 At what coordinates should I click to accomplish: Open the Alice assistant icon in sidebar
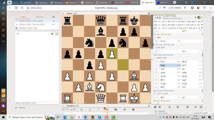click(x=3, y=106)
